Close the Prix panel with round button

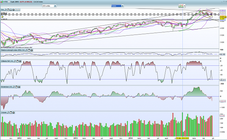pyautogui.click(x=13, y=10)
